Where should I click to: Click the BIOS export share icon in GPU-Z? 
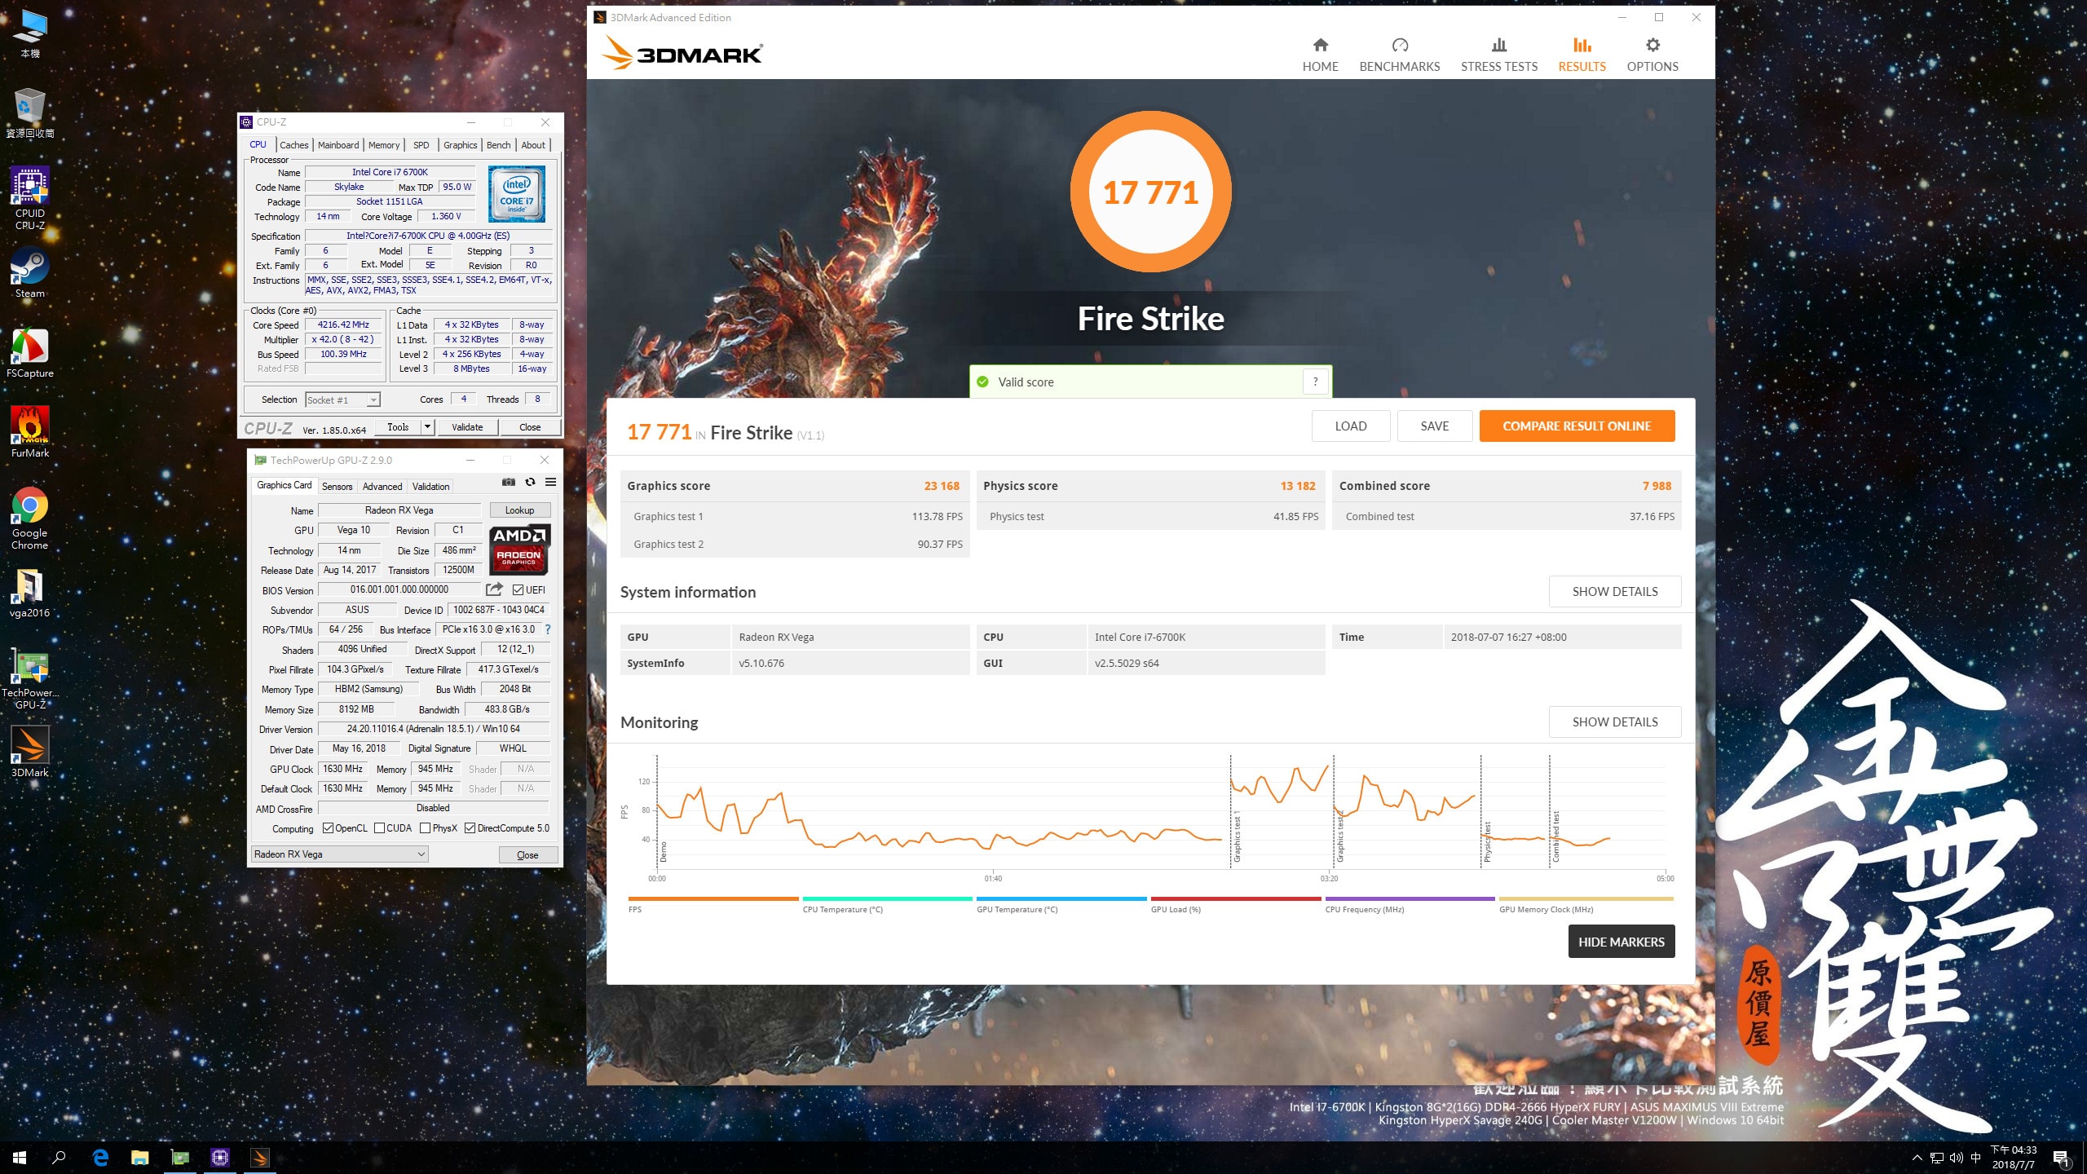click(495, 589)
